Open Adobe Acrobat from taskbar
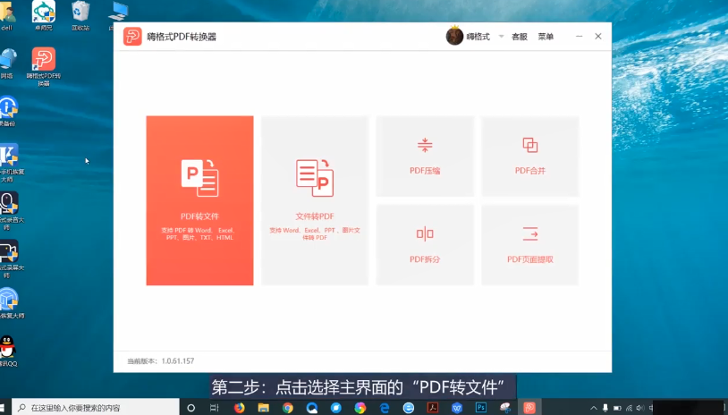The width and height of the screenshot is (728, 415). [x=433, y=408]
